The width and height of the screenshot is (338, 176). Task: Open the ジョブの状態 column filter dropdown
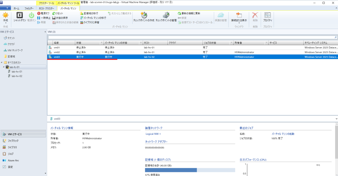pyautogui.click(x=232, y=43)
